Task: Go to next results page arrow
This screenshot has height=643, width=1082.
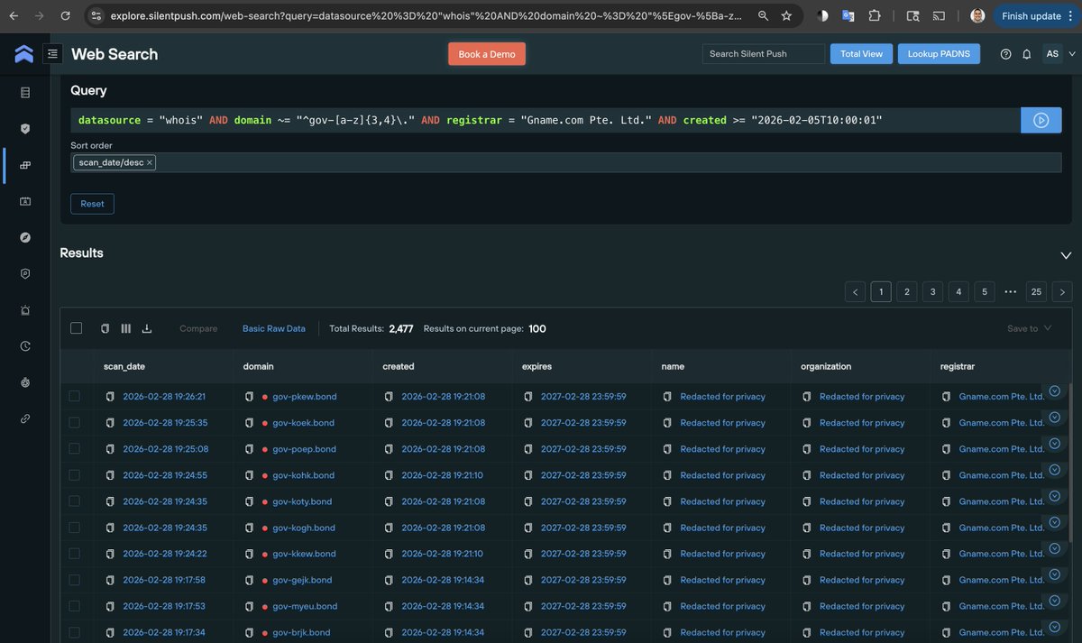Action: [x=1062, y=291]
